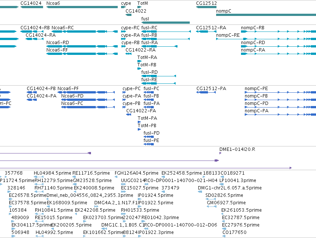This screenshot has width=316, height=238.
Task: Click transcript cype-RA
Action: (124, 39)
